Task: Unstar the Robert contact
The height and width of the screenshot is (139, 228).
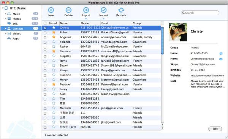Action: point(54,32)
